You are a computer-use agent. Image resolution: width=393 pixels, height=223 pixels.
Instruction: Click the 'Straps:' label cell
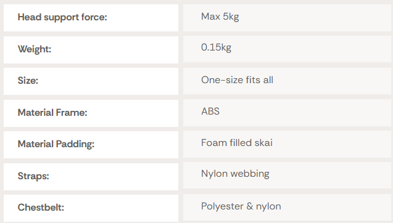[91, 177]
